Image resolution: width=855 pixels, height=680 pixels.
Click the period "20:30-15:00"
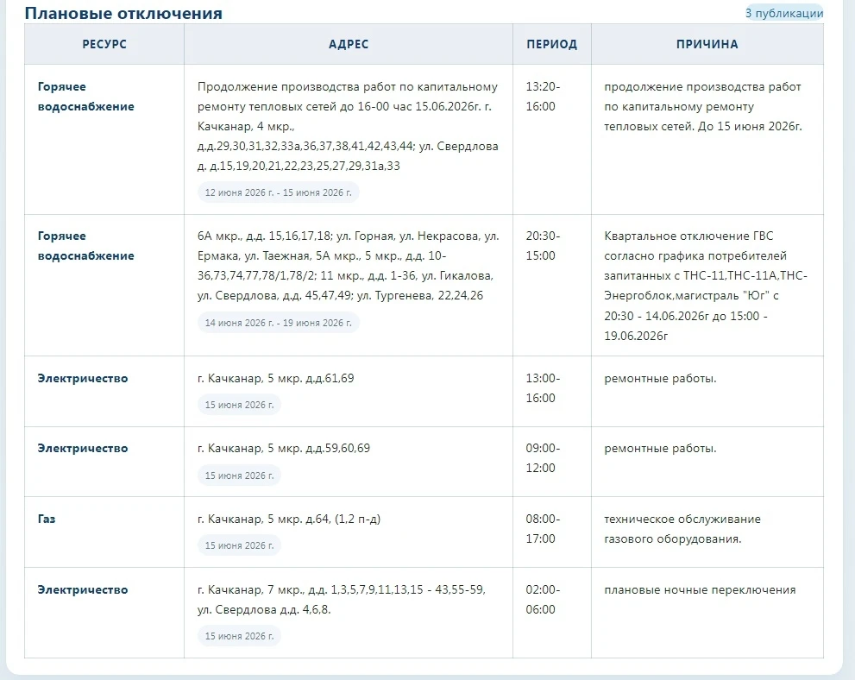tap(543, 246)
